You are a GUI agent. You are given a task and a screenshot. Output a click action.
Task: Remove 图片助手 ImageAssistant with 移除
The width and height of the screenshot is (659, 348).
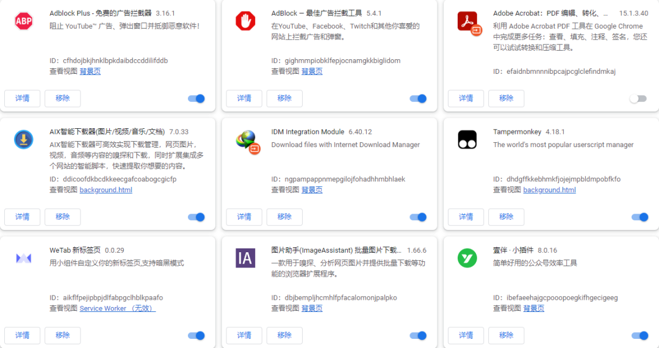pos(284,335)
